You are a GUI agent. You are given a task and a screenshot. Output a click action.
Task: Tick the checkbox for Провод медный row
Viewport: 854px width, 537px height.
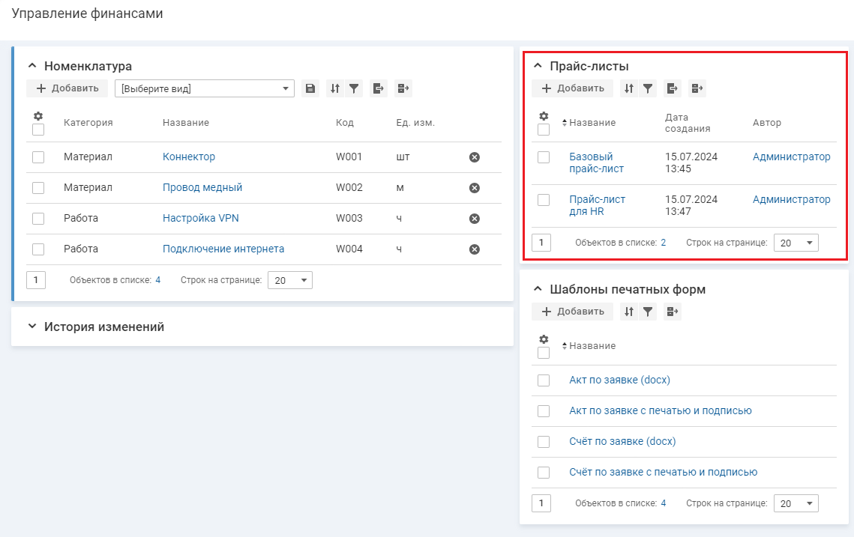click(x=38, y=188)
